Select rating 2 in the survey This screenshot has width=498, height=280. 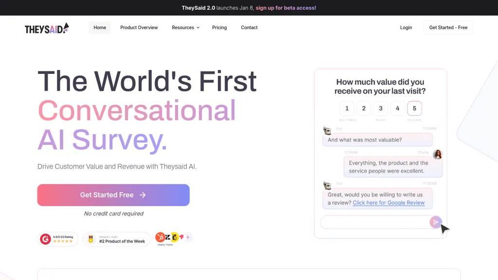coord(364,108)
